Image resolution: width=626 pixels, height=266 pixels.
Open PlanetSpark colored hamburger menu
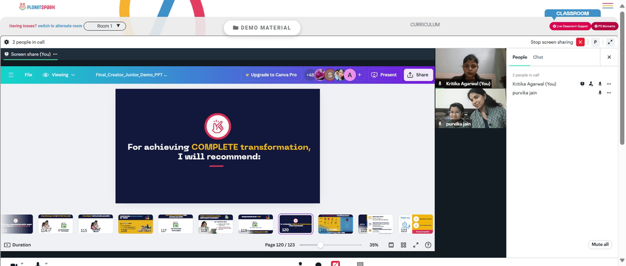point(608,6)
